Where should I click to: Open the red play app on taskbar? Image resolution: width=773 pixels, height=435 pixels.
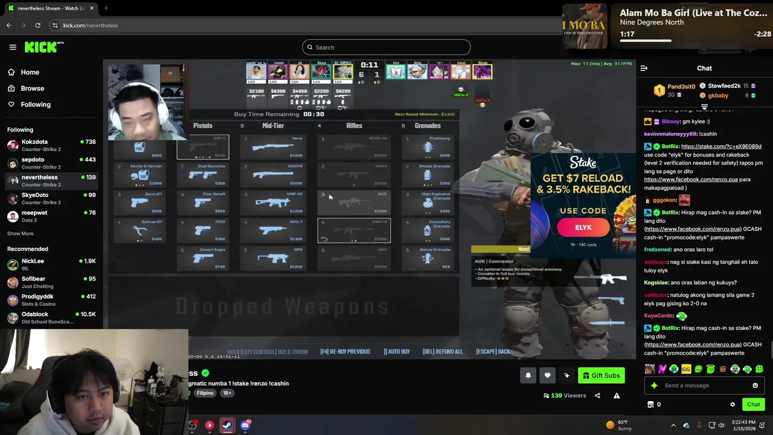210,425
